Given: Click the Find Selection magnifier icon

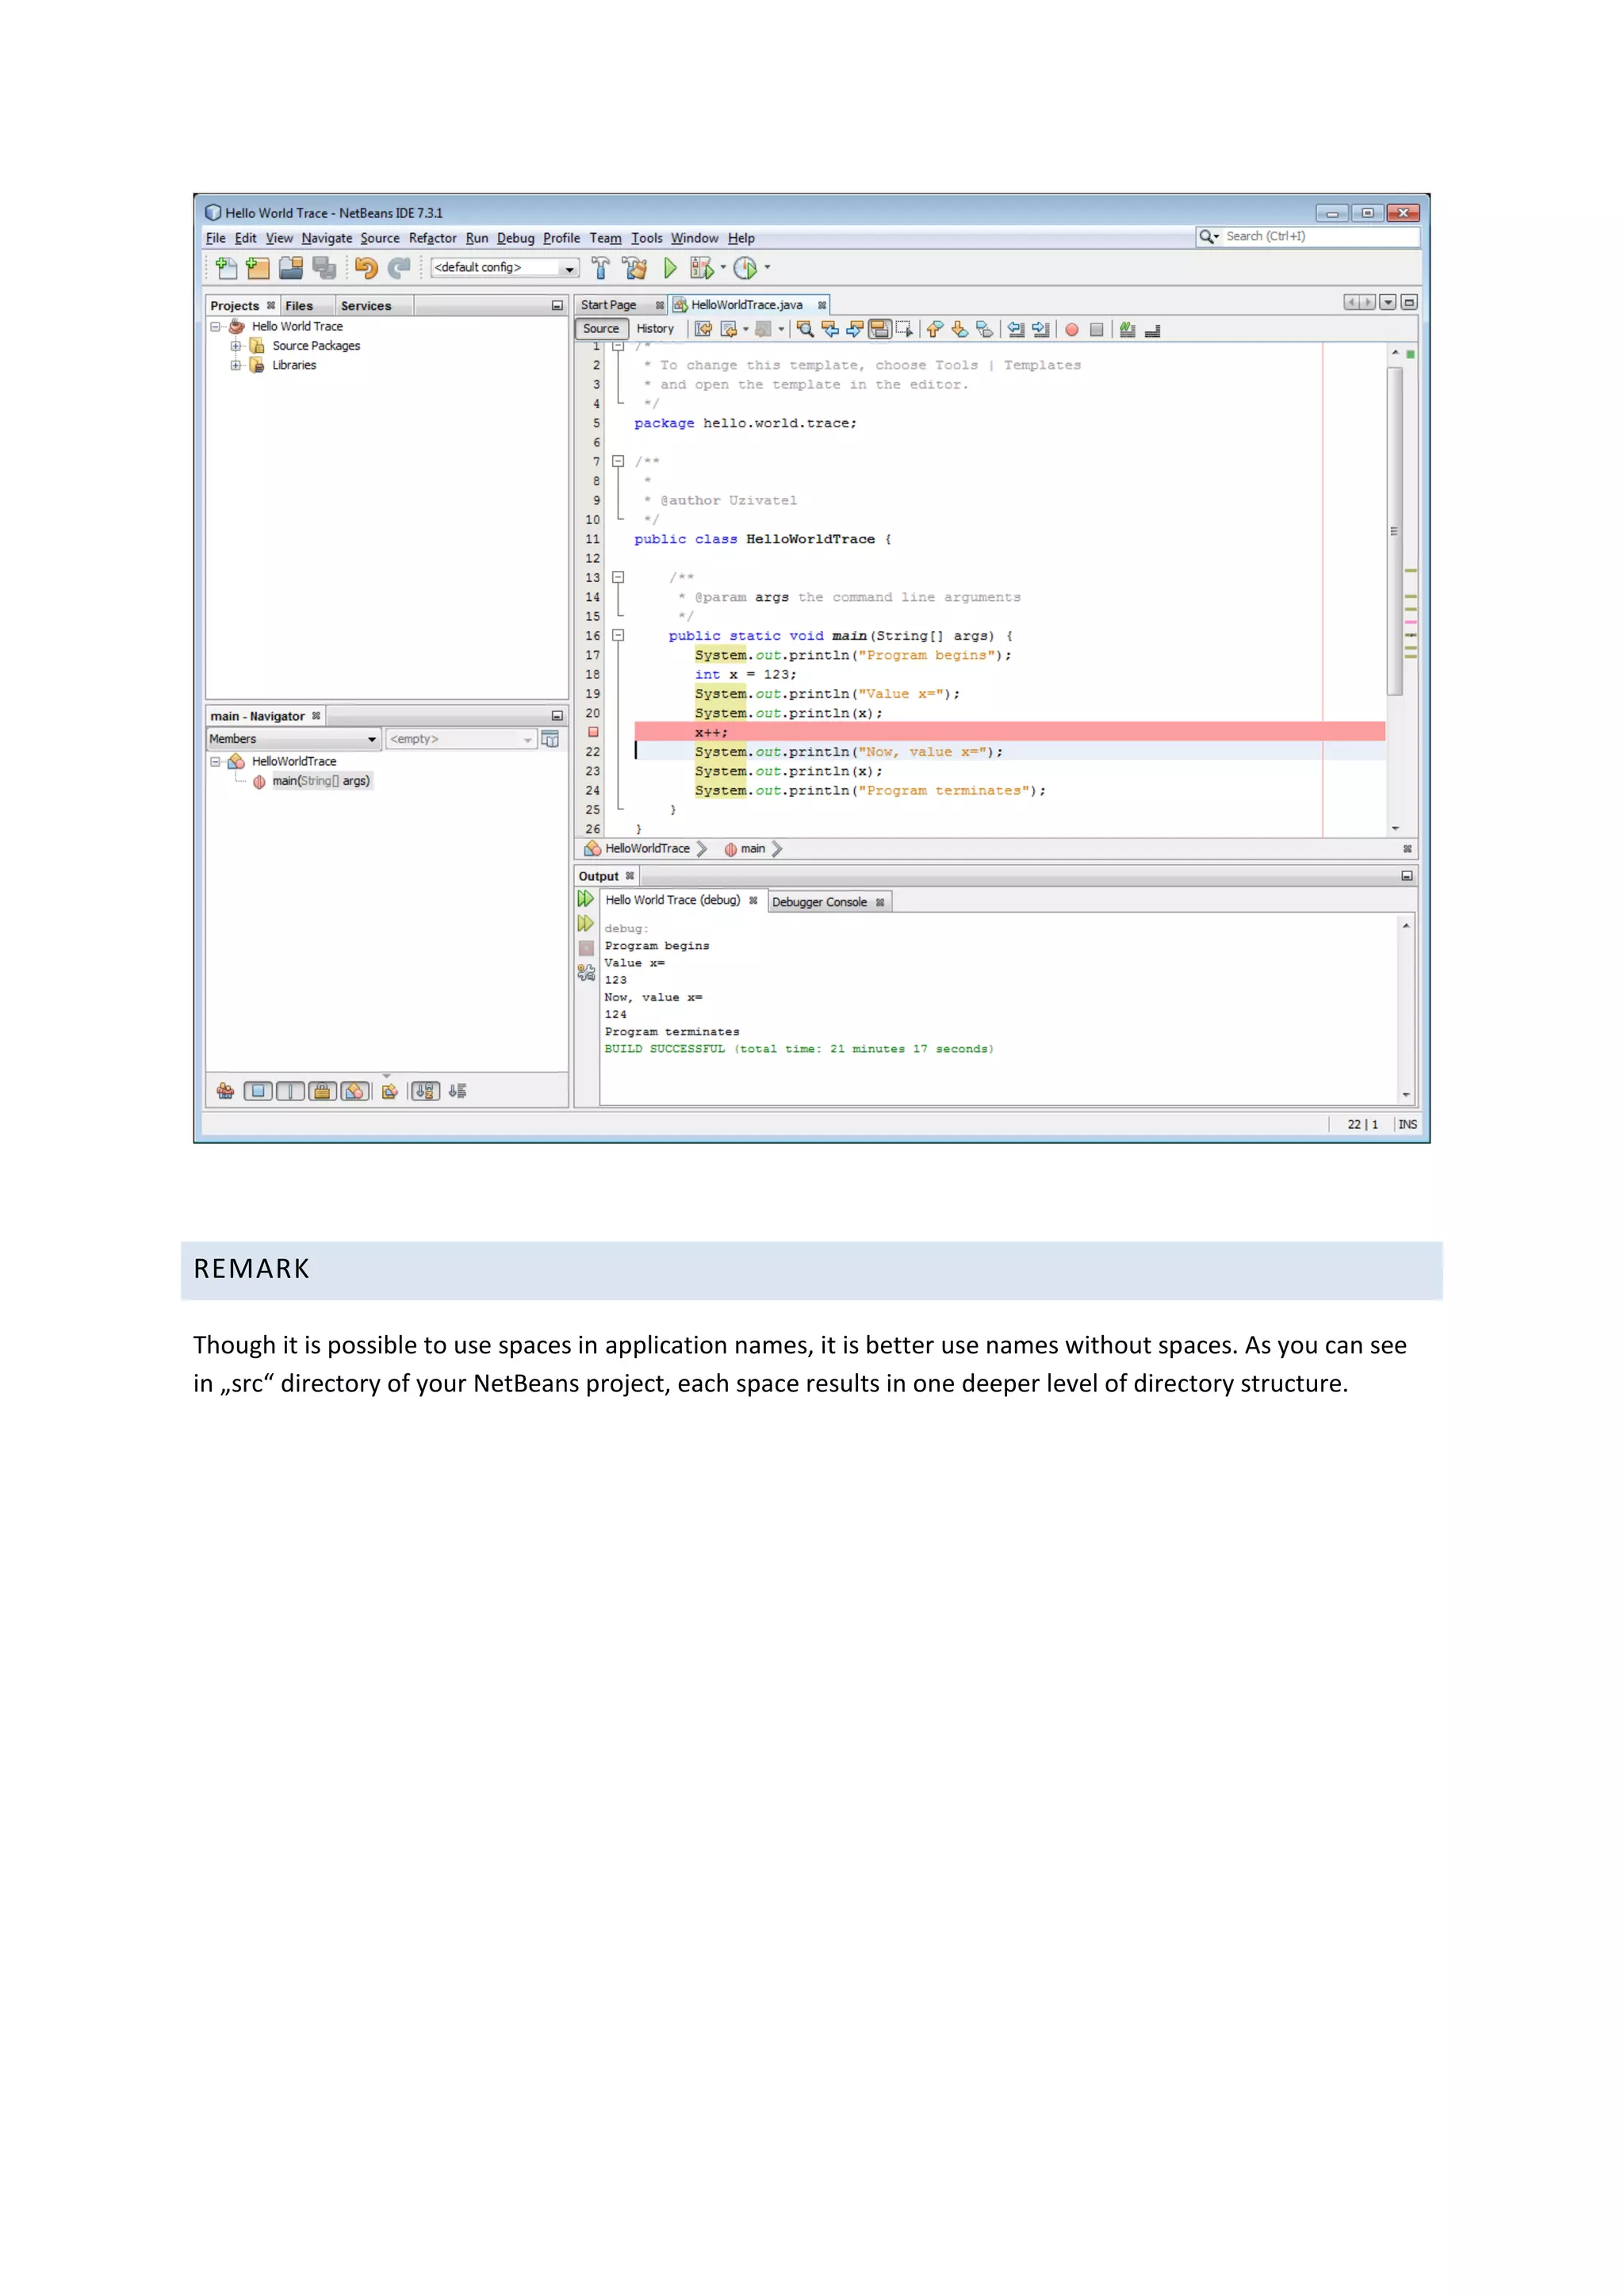Looking at the screenshot, I should coord(805,329).
